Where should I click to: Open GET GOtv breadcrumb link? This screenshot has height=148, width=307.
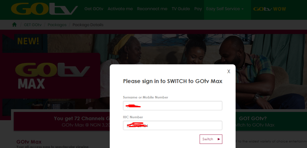[x=33, y=25]
